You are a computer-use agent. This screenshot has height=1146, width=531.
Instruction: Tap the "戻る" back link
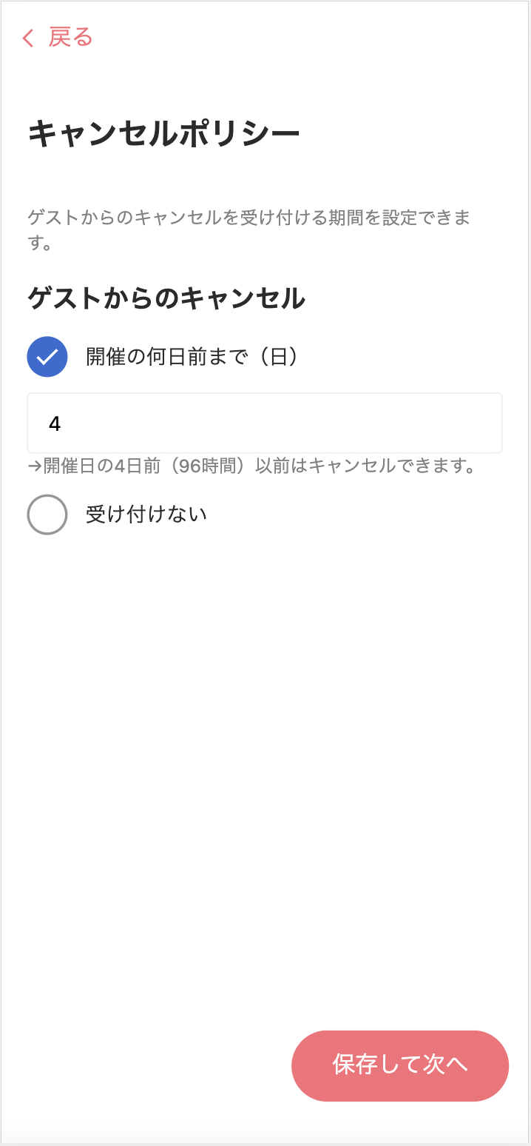point(70,37)
